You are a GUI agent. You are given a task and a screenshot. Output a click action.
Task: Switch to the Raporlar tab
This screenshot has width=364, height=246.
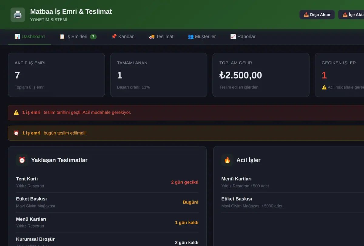(x=243, y=37)
